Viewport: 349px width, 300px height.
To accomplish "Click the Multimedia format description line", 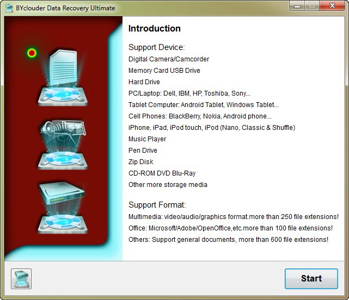I will click(x=233, y=217).
